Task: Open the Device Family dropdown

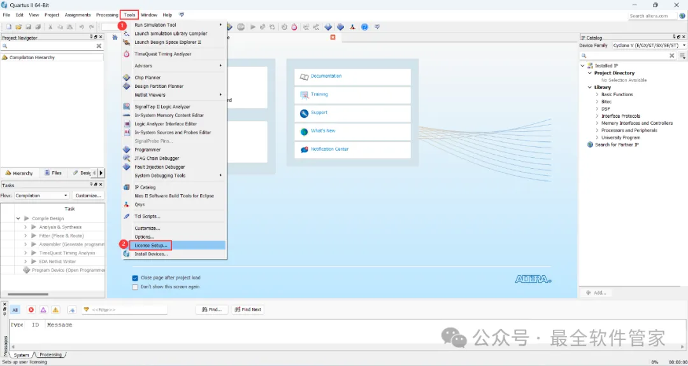Action: [649, 45]
